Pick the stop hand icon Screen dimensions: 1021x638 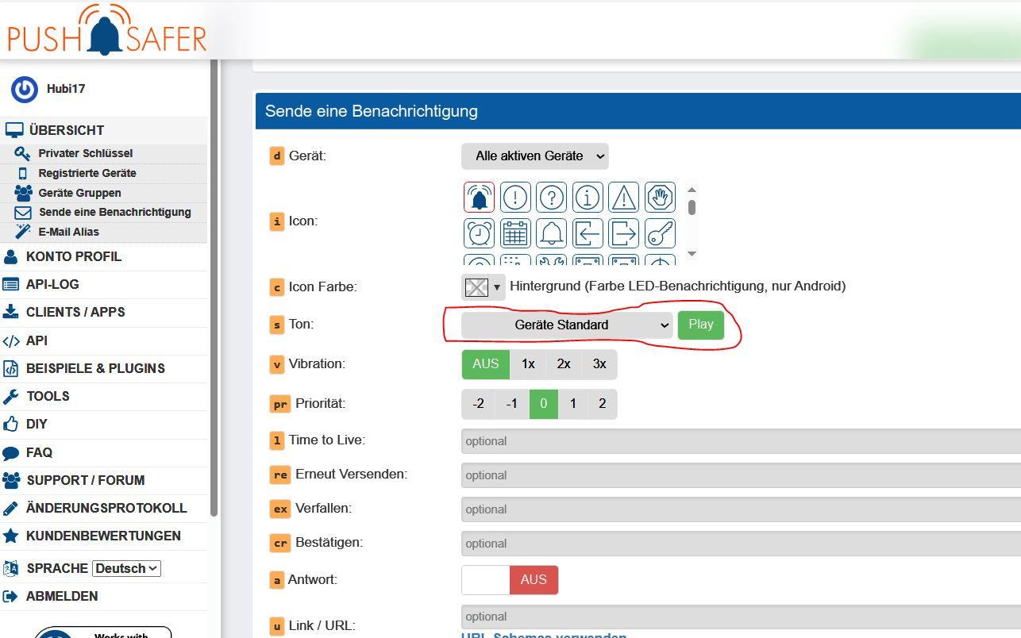[x=661, y=197]
